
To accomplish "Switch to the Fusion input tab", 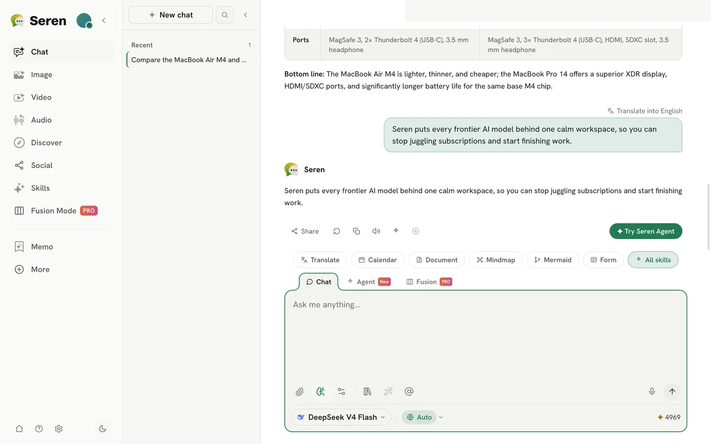I will (429, 282).
